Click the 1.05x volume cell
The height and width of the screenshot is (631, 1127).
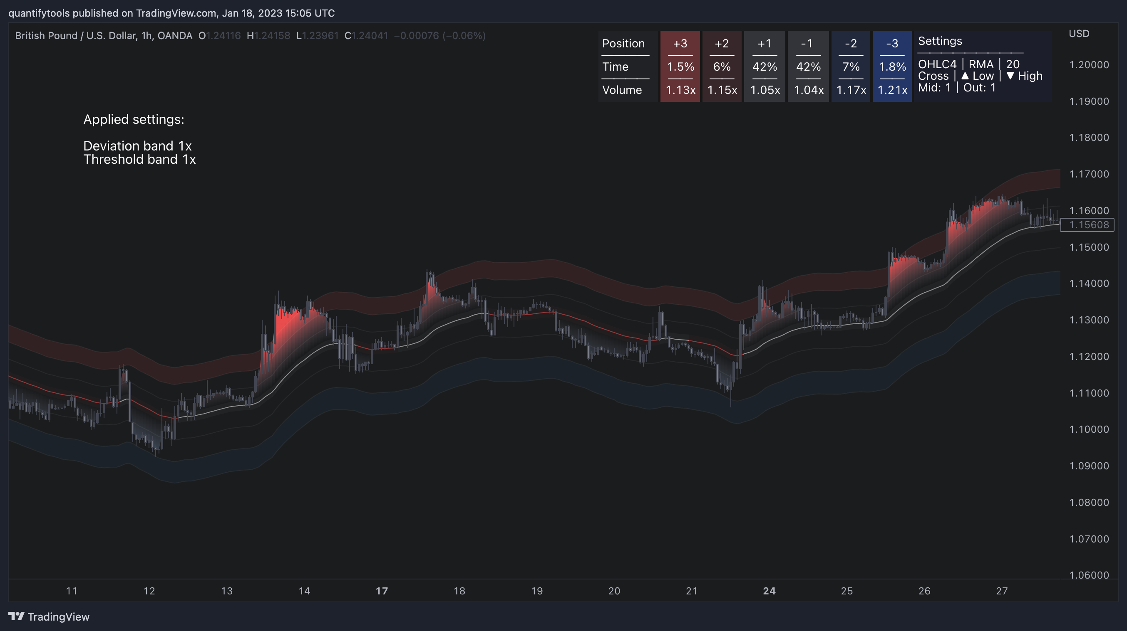coord(765,90)
